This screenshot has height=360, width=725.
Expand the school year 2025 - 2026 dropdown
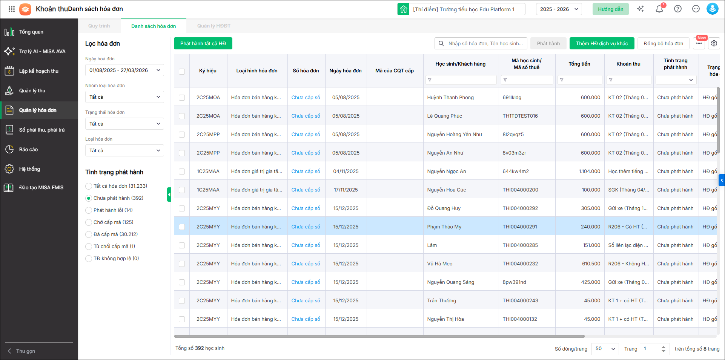(x=559, y=9)
